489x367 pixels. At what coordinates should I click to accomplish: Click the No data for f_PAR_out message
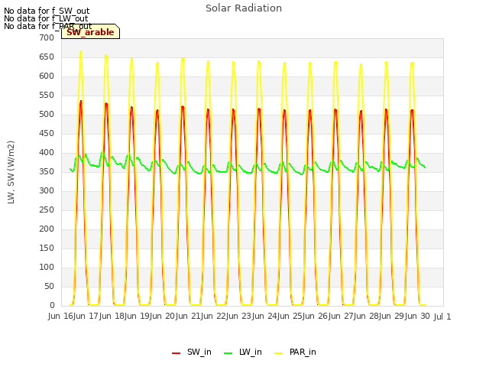(47, 26)
